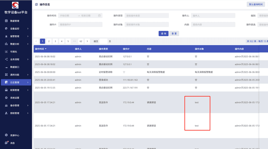Viewport: 268px width, 149px height.
Task: Click the 设备监控 sidebar icon
Action: (6, 29)
